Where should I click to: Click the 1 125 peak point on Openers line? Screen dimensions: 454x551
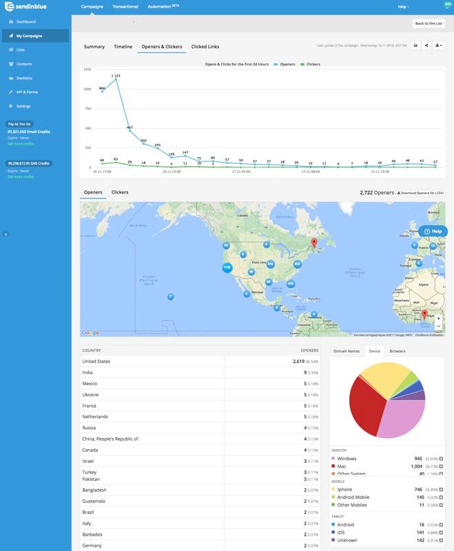[116, 80]
